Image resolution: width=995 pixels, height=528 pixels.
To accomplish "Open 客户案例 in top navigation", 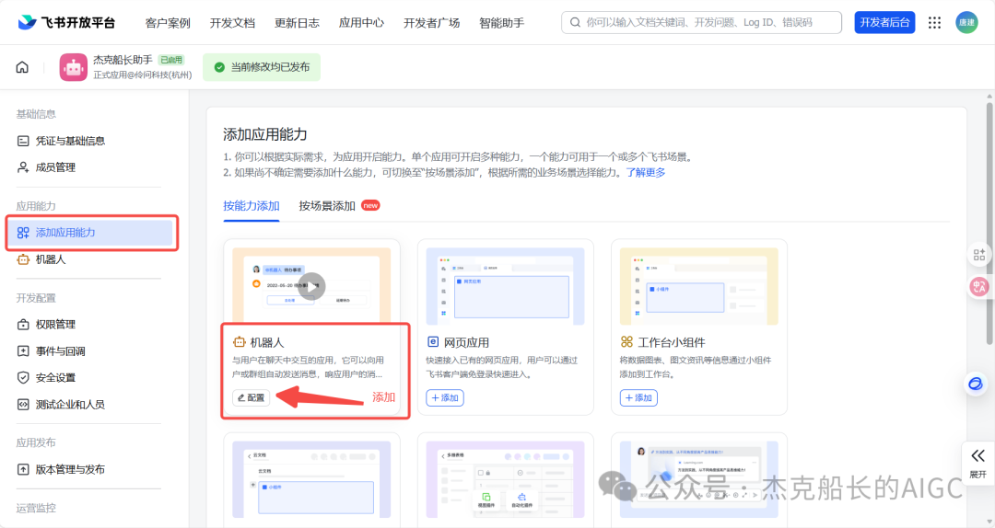I will tap(168, 23).
